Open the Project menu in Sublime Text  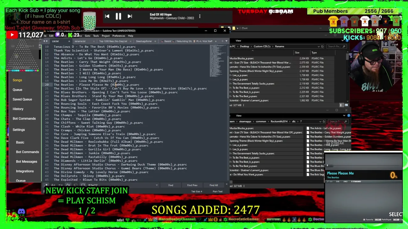106,36
